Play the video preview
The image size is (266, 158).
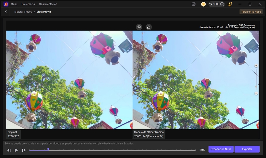16,150
